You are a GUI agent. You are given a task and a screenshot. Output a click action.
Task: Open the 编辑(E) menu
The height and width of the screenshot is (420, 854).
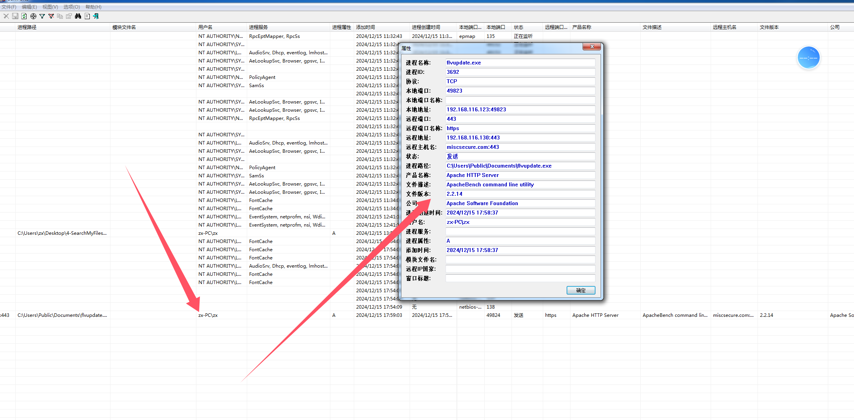coord(29,7)
